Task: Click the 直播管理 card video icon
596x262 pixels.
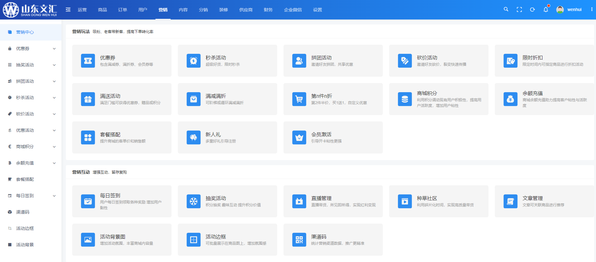Action: (299, 201)
